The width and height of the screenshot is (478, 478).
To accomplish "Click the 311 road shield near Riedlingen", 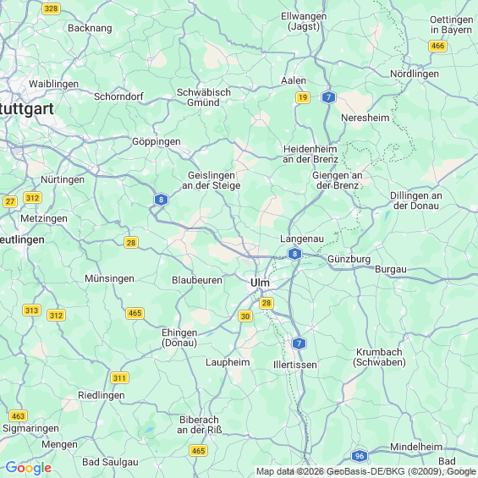I will pos(119,378).
